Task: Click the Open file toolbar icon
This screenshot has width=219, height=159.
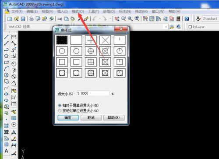Action: 17,19
